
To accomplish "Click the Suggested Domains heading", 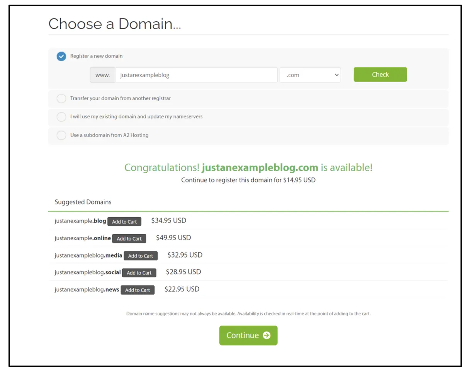I will (x=83, y=202).
